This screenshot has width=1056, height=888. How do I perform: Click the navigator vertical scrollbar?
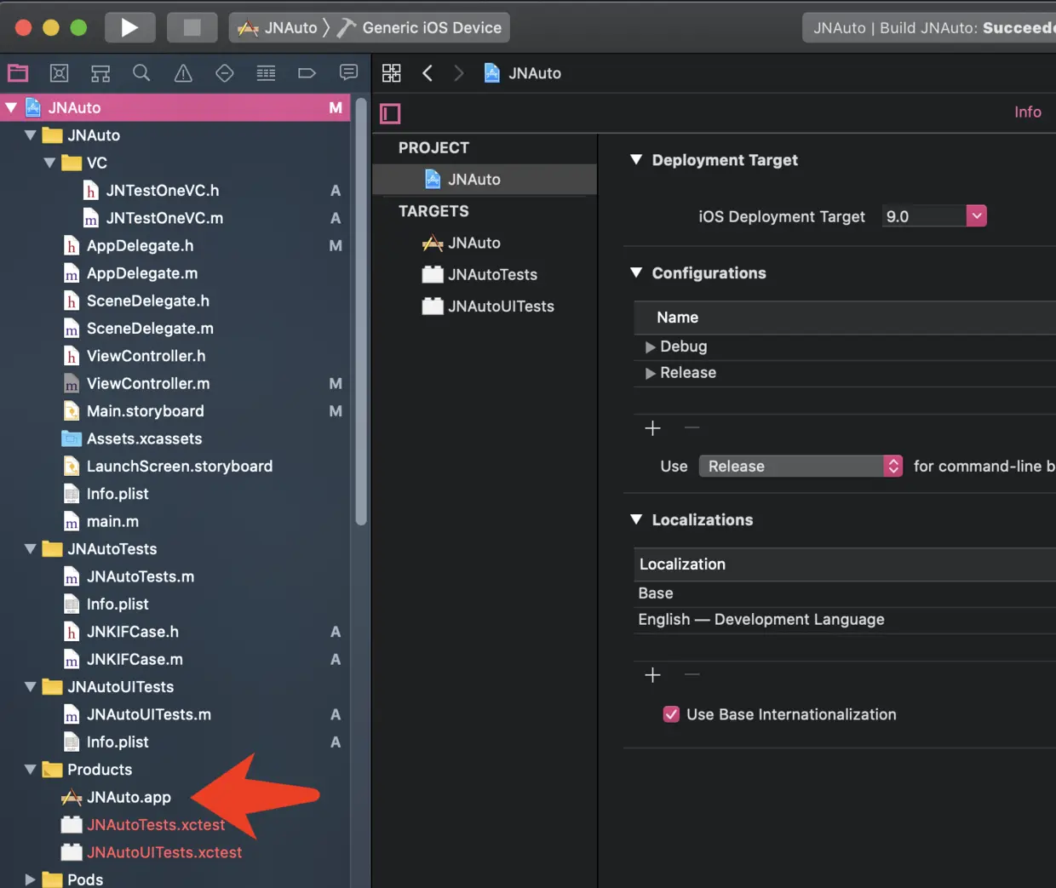click(361, 312)
